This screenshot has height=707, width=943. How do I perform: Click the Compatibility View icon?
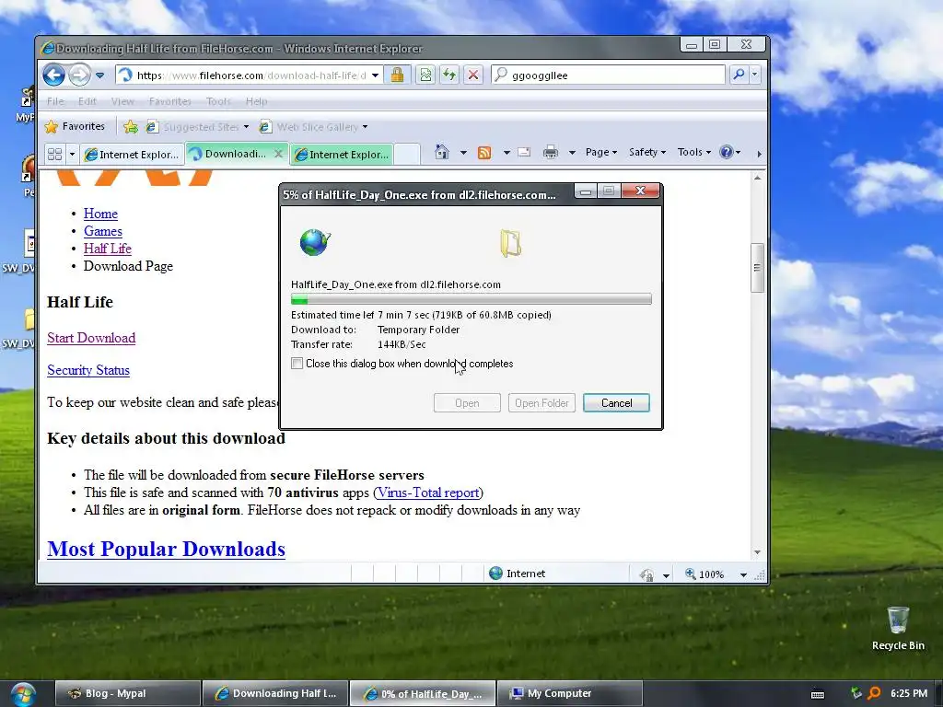[425, 75]
